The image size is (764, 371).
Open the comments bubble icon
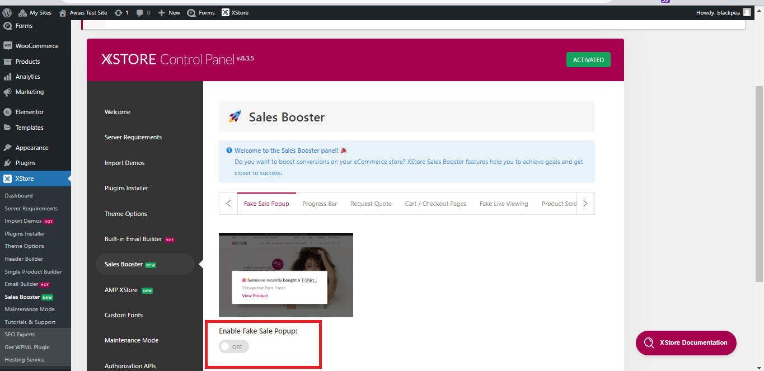(143, 12)
